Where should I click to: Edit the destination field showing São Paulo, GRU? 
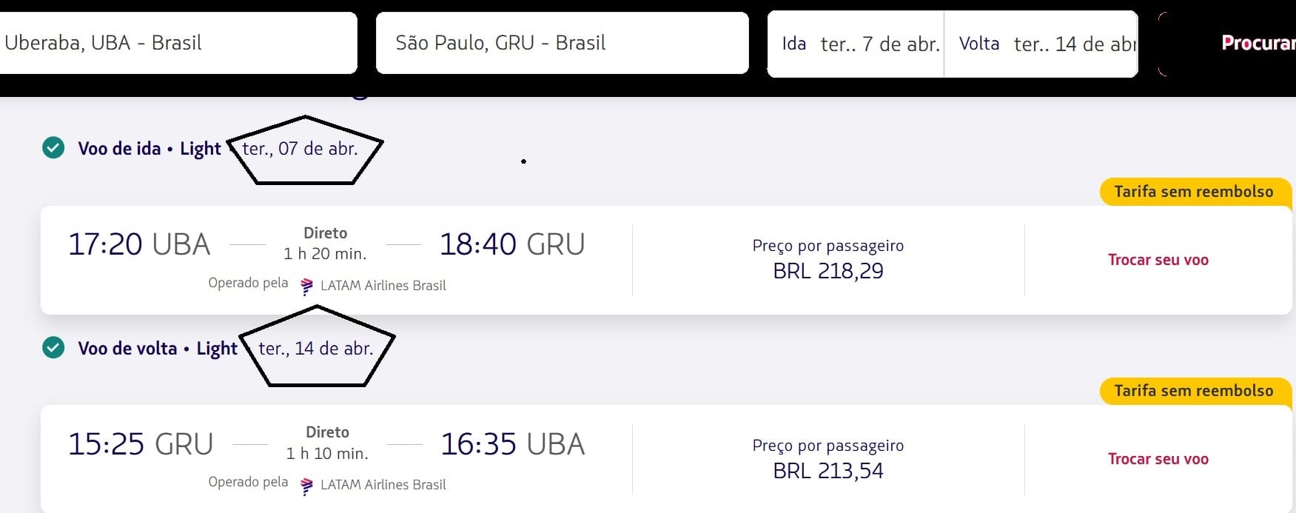click(x=561, y=43)
